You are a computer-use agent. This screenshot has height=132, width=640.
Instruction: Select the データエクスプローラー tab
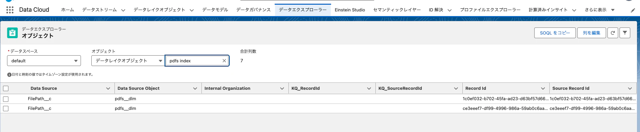coord(303,10)
